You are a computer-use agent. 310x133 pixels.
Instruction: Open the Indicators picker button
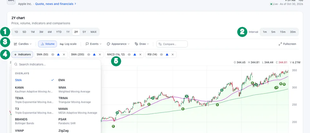point(22,55)
